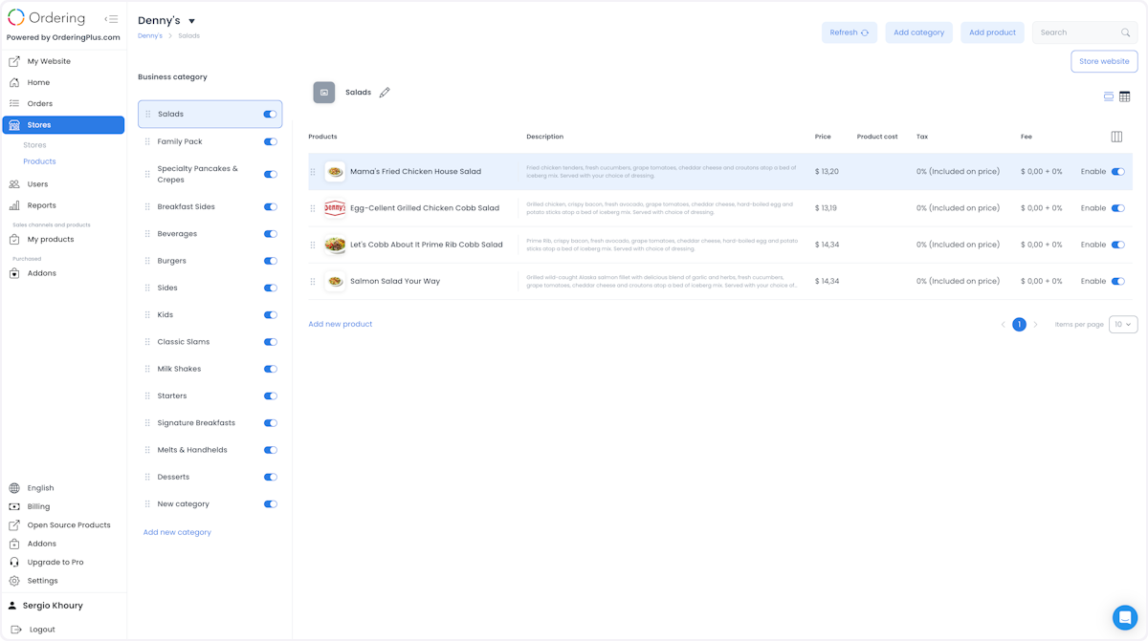Toggle the Beverages category switch
Image resolution: width=1148 pixels, height=641 pixels.
271,234
